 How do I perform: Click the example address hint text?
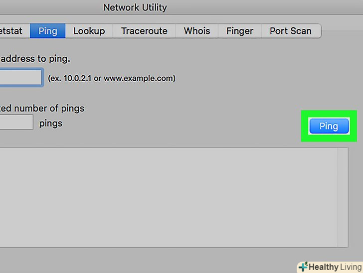[x=111, y=78]
